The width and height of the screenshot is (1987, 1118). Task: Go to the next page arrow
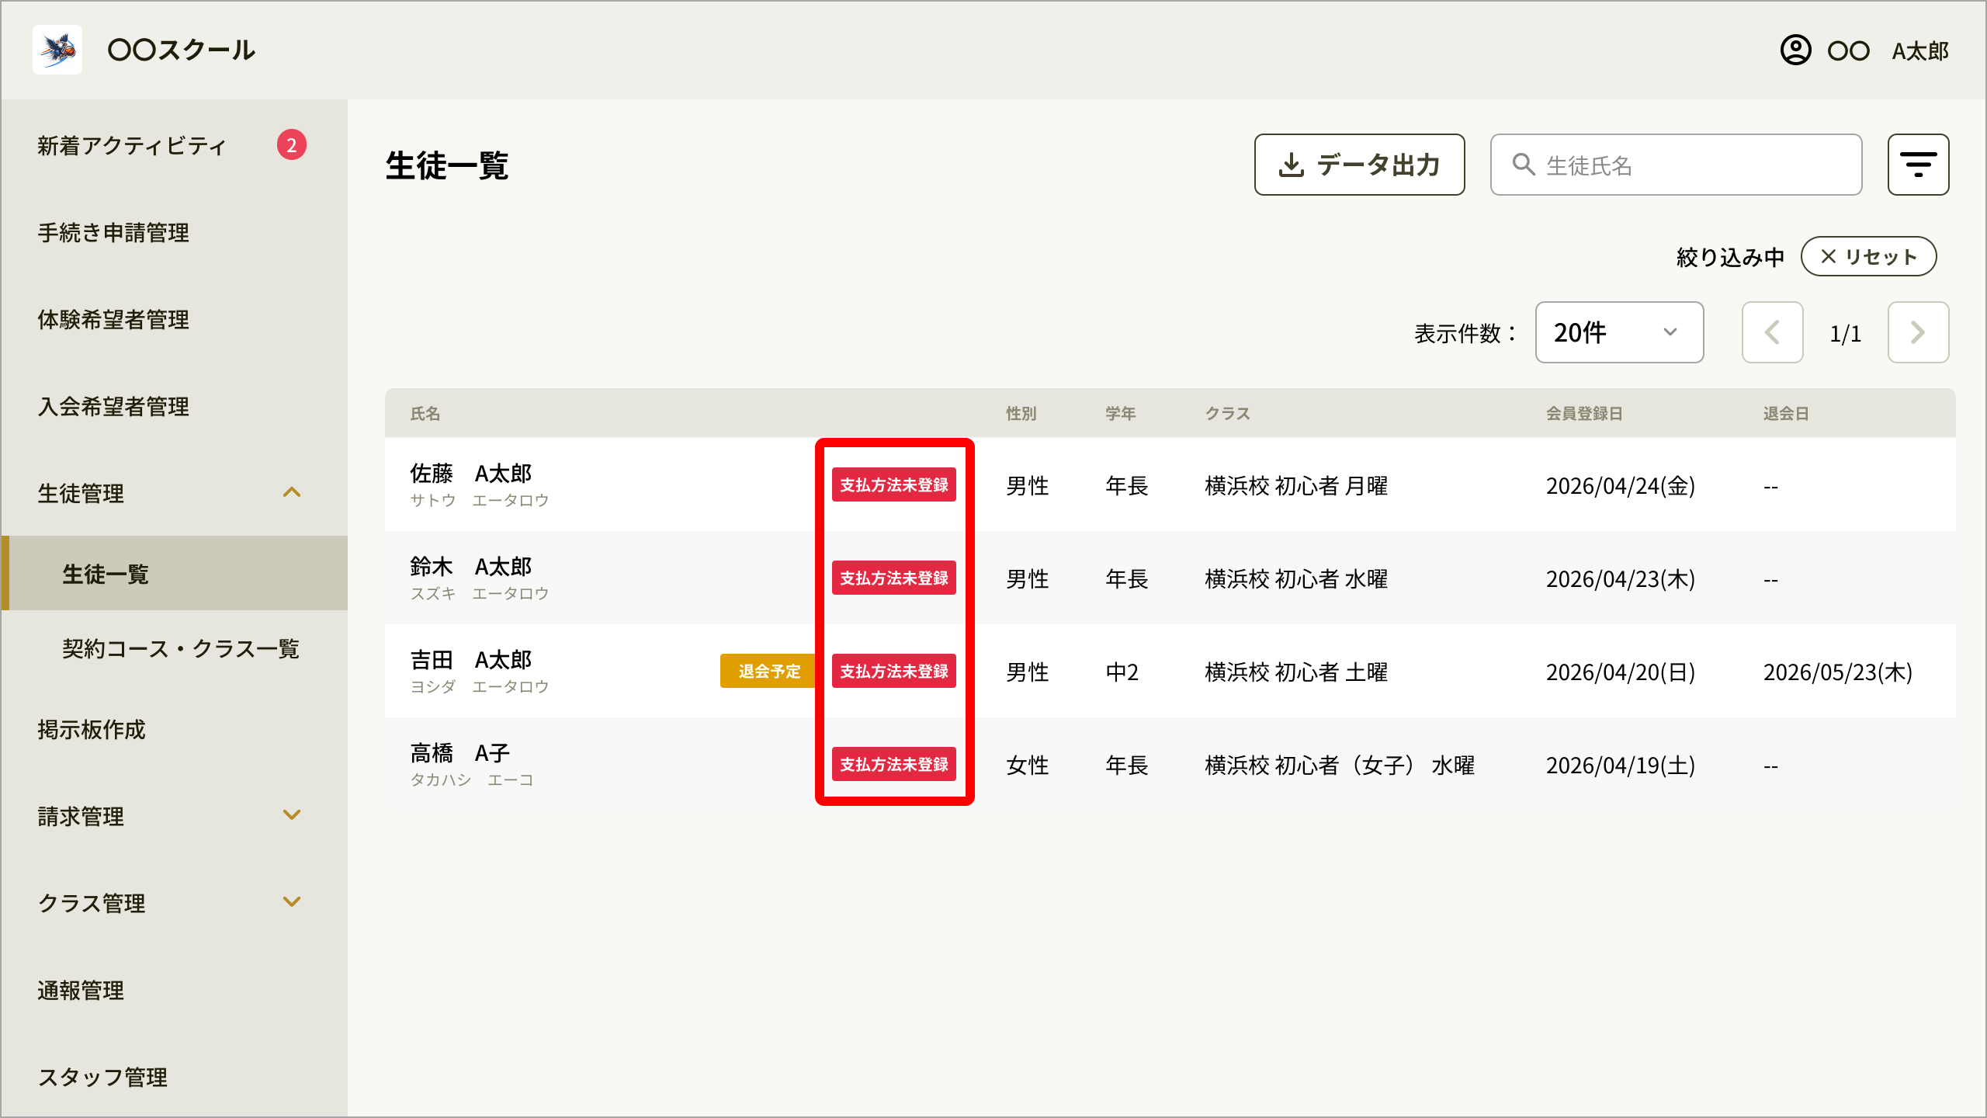(x=1918, y=332)
